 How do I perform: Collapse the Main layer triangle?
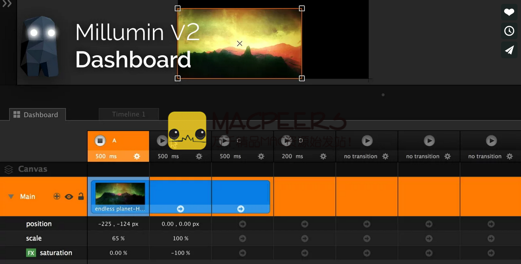[x=11, y=196]
